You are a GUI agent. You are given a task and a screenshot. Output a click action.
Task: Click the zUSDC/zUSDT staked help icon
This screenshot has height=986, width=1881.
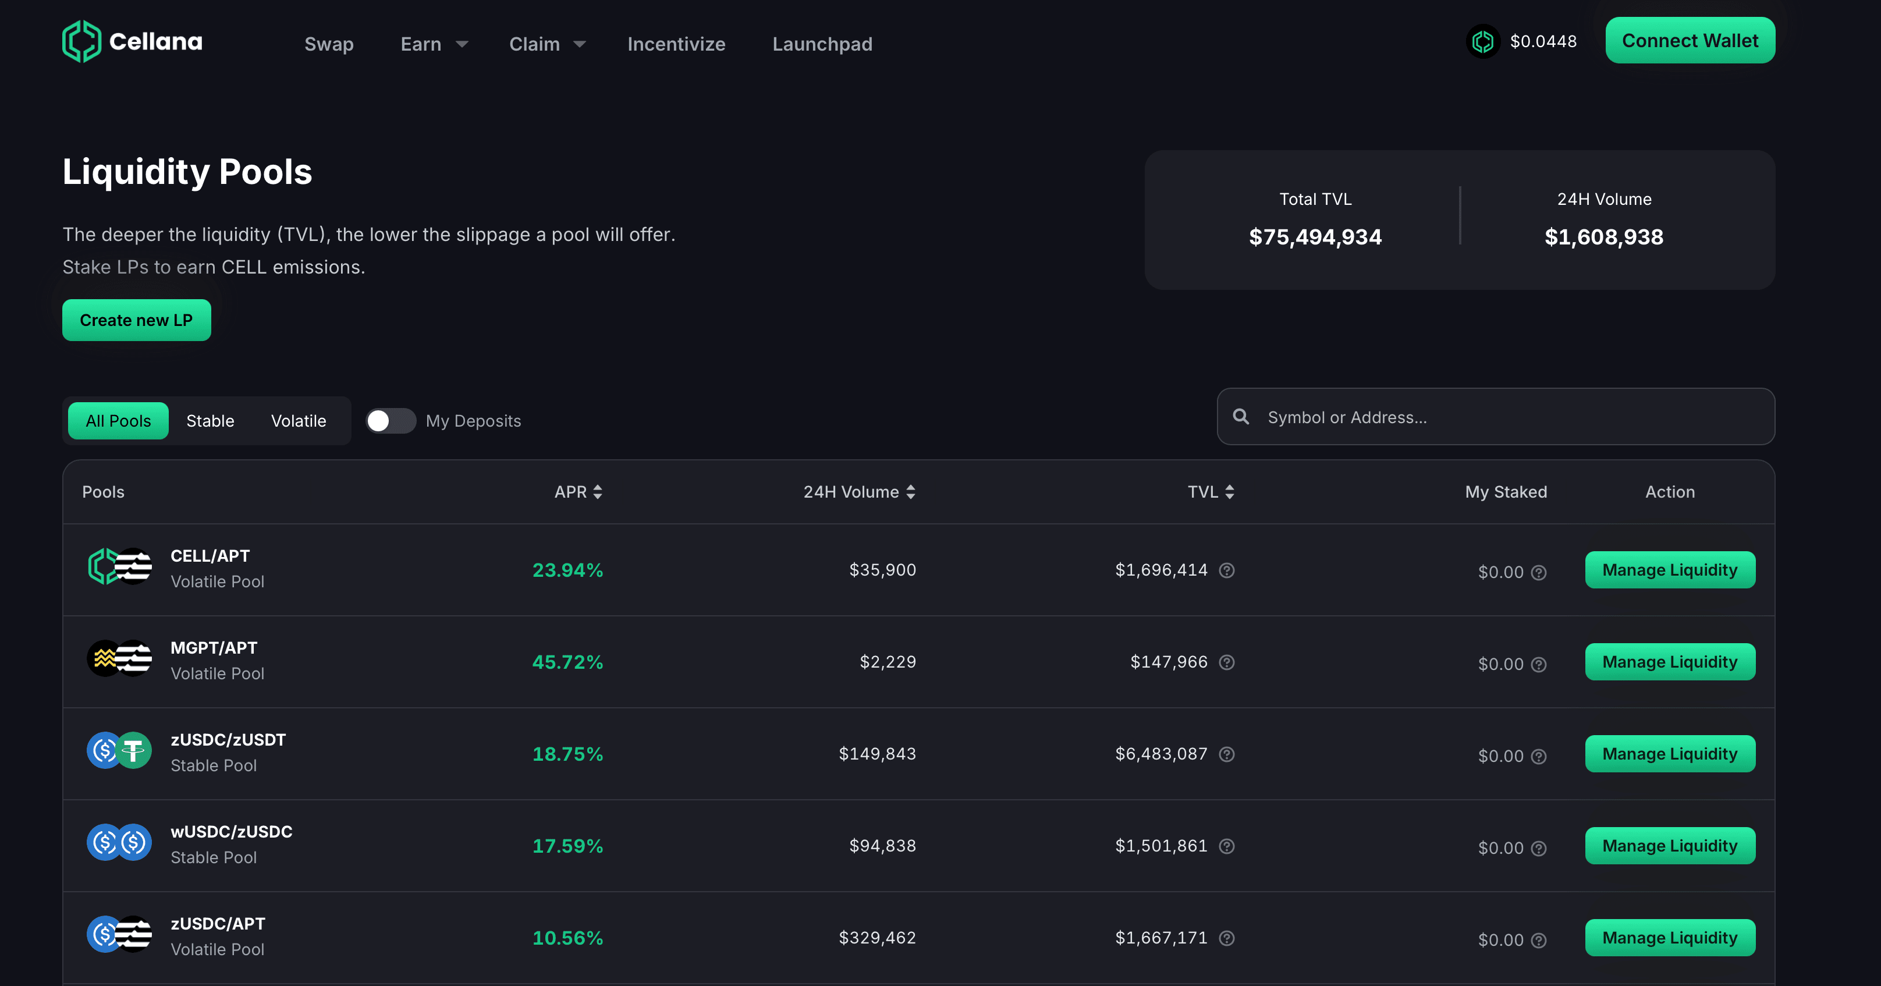tap(1539, 757)
